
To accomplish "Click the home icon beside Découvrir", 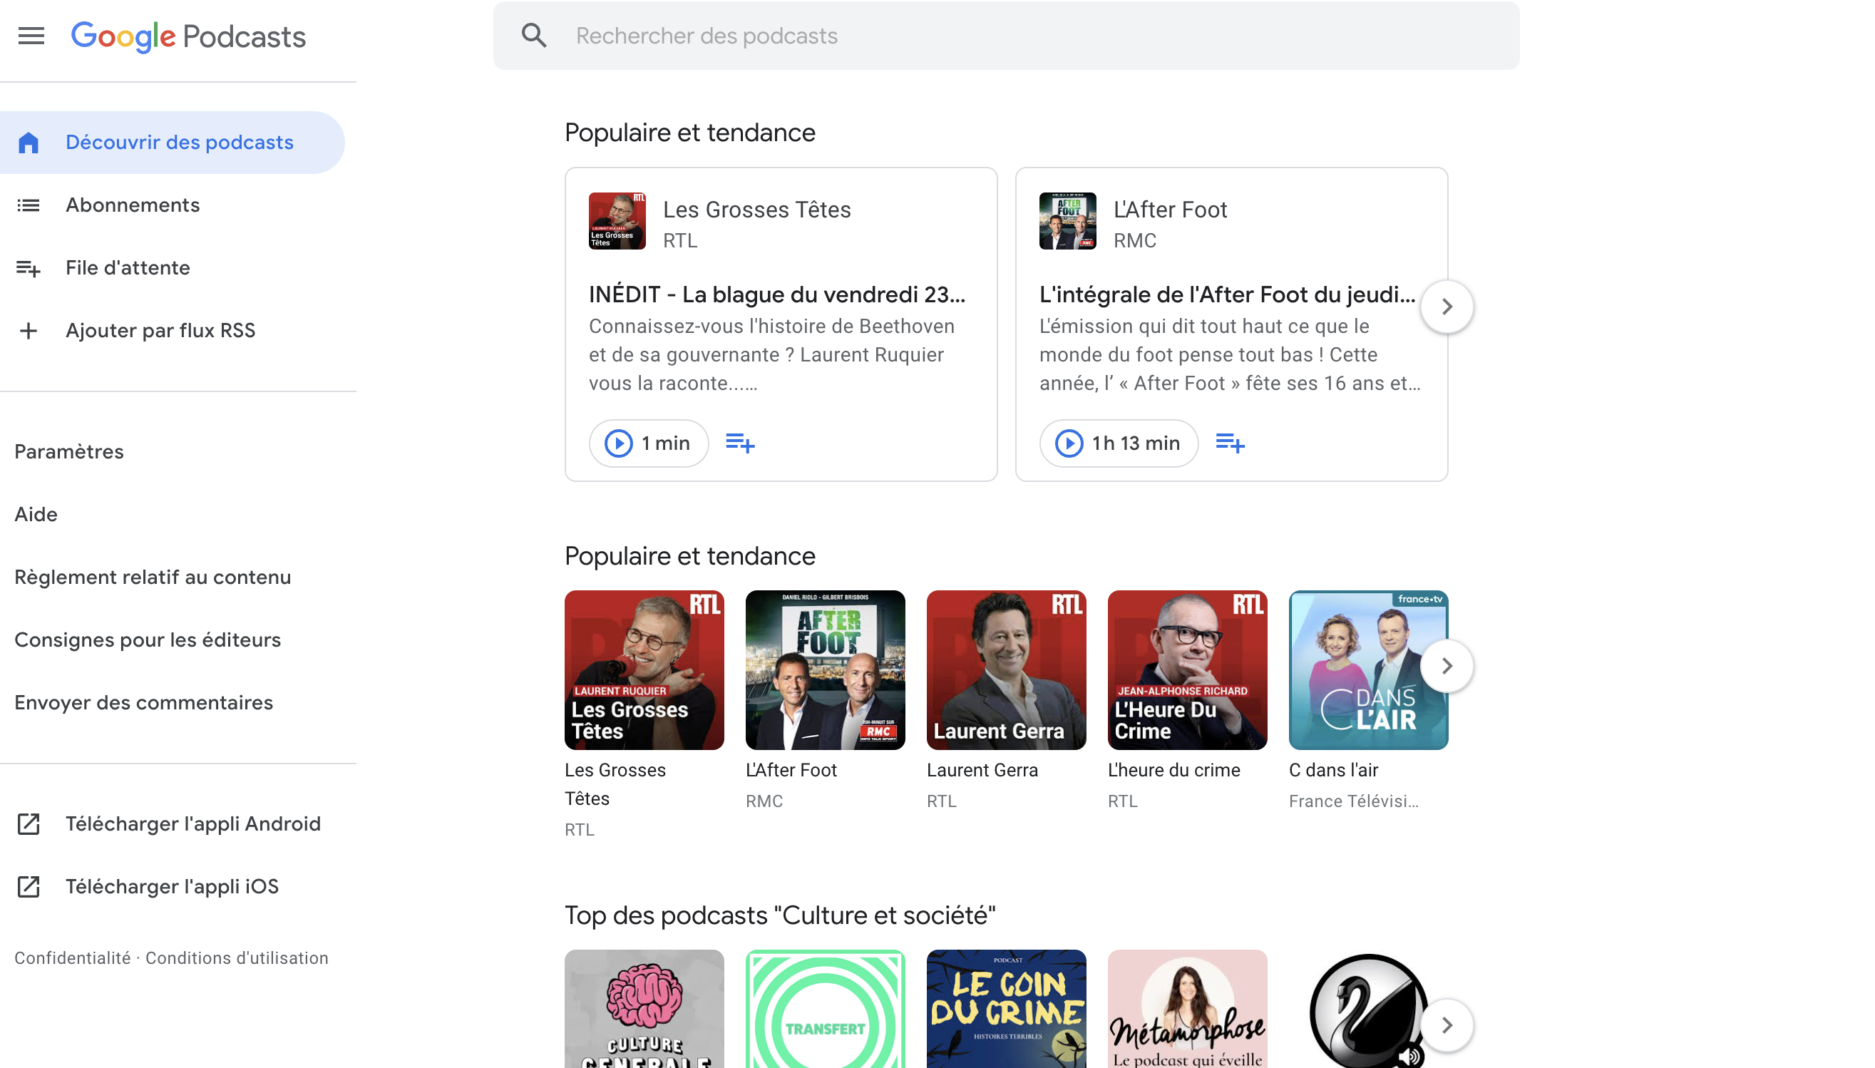I will [29, 143].
